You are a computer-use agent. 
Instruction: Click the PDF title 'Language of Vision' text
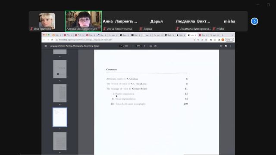click(x=75, y=46)
